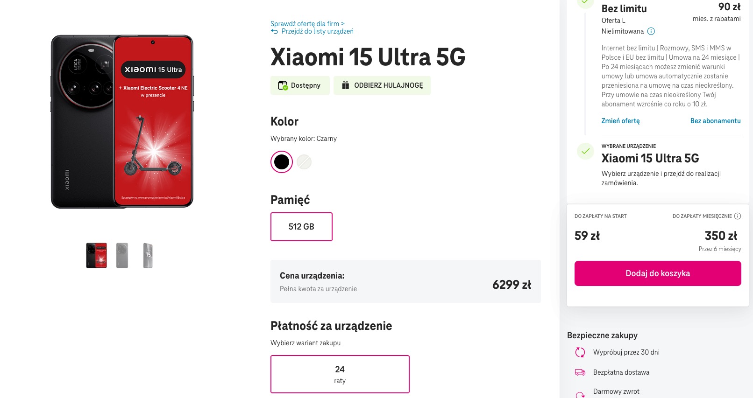The image size is (753, 398).
Task: View the red front phone thumbnail
Action: pos(97,255)
